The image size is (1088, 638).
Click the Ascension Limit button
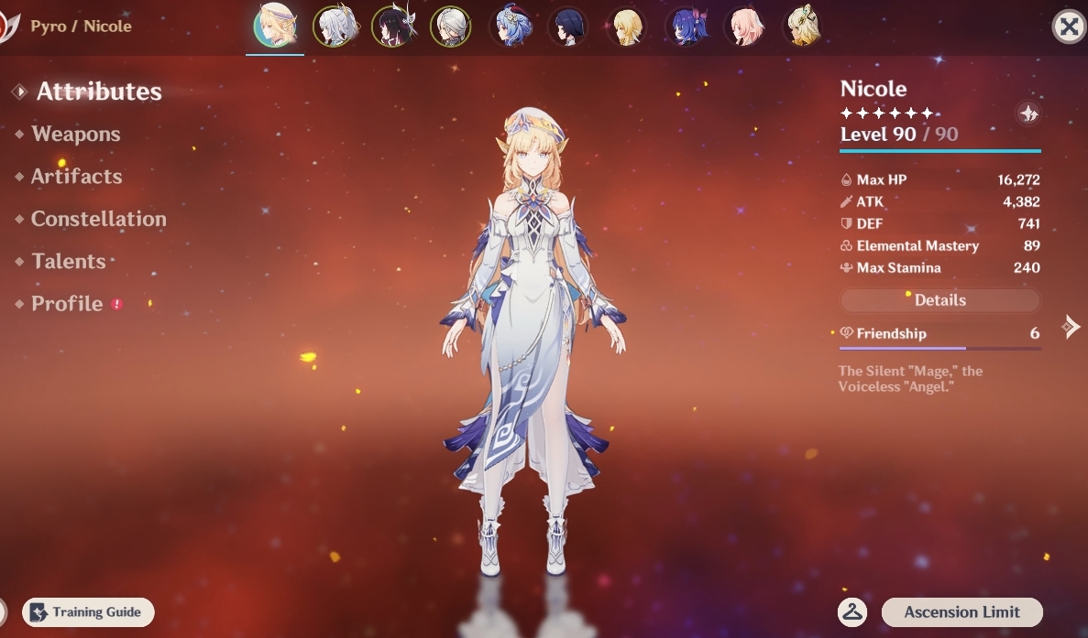(x=962, y=612)
